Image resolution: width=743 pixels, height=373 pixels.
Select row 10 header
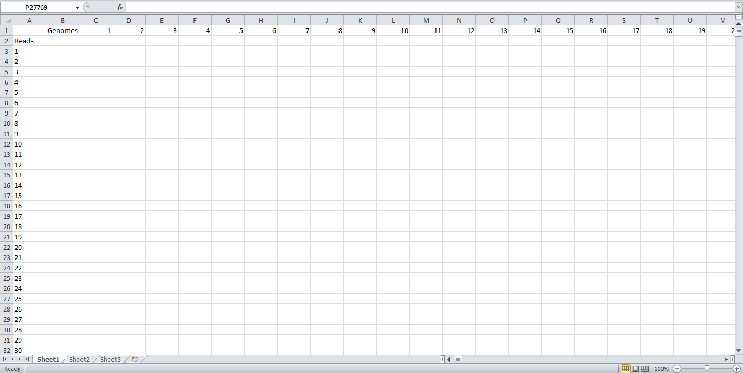pyautogui.click(x=6, y=123)
